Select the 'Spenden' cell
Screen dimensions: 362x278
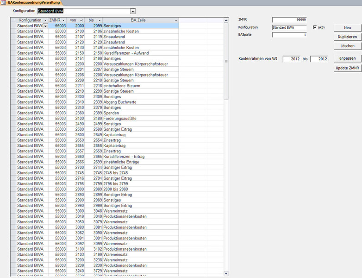tap(141, 113)
